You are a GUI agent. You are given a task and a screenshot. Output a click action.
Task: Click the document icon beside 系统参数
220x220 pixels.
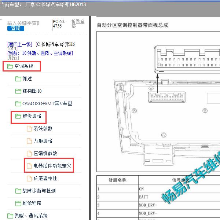[29, 129]
